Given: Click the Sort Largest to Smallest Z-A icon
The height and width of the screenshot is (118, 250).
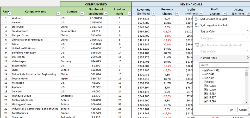Looking at the screenshot, I should pyautogui.click(x=197, y=25).
